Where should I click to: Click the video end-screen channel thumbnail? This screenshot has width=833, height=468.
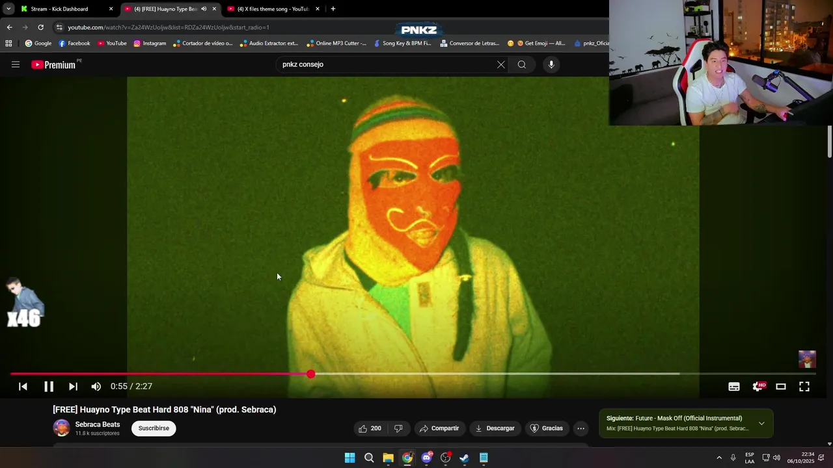point(807,359)
